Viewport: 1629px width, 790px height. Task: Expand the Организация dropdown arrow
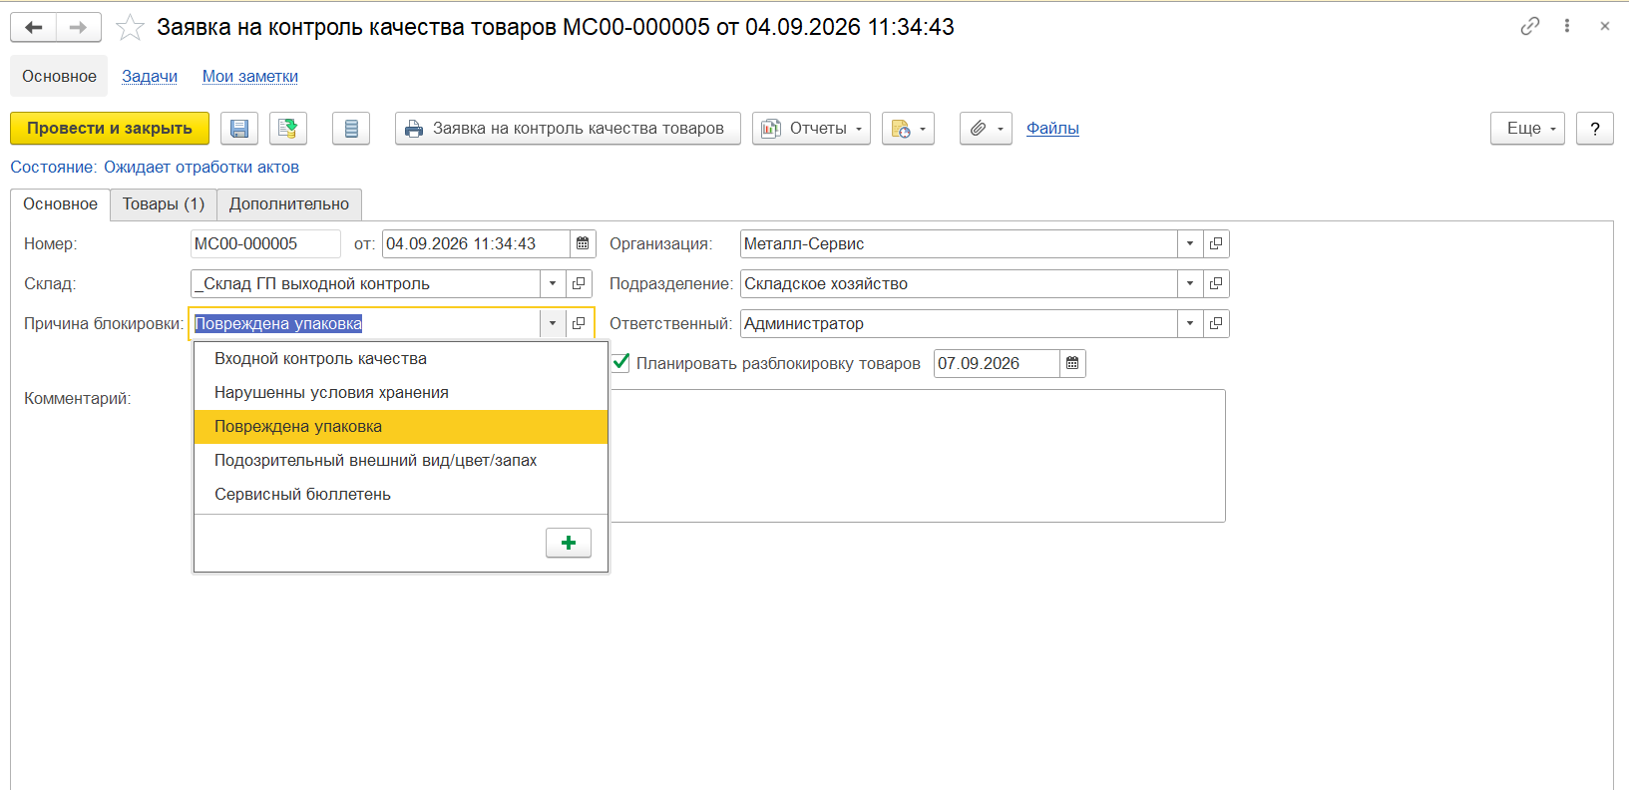1190,243
